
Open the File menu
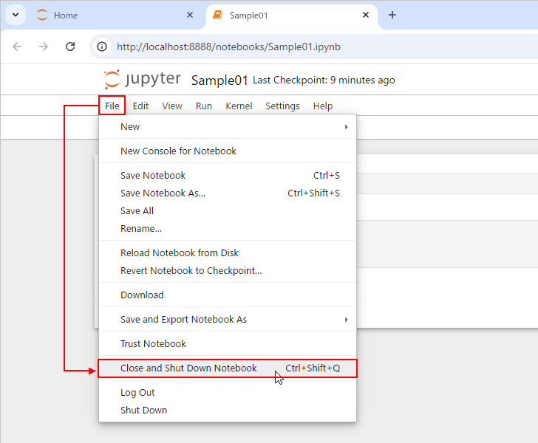tap(112, 106)
